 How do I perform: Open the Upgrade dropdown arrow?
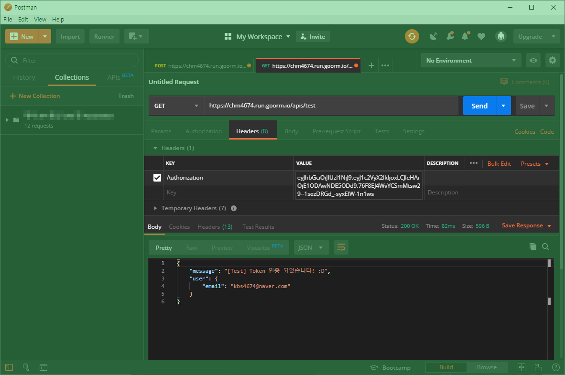point(553,36)
